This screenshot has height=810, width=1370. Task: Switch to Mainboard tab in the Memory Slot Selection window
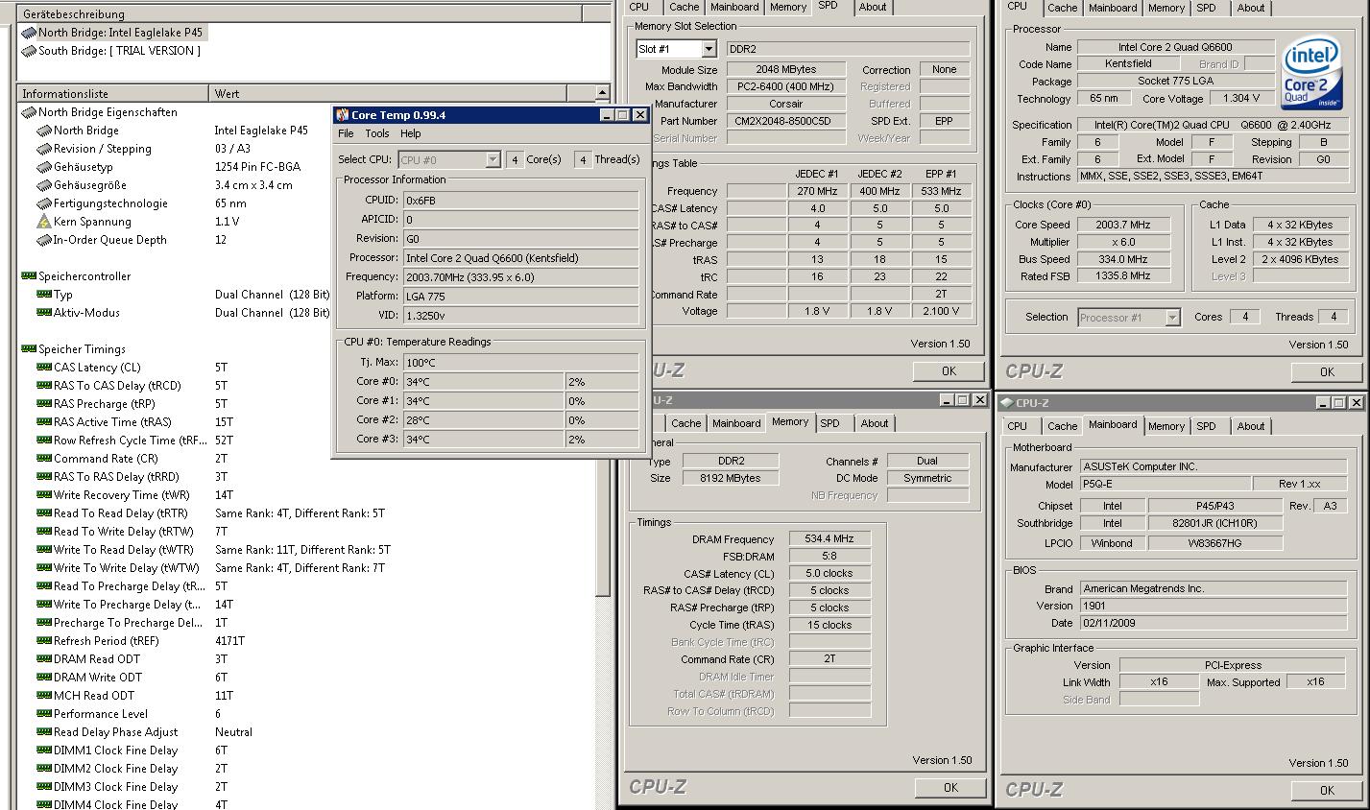click(734, 7)
